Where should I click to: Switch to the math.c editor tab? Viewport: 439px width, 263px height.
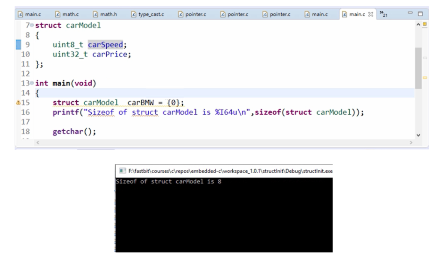[67, 14]
